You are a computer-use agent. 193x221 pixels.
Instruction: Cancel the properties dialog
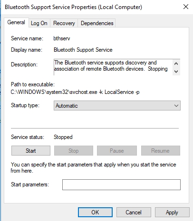(134, 212)
